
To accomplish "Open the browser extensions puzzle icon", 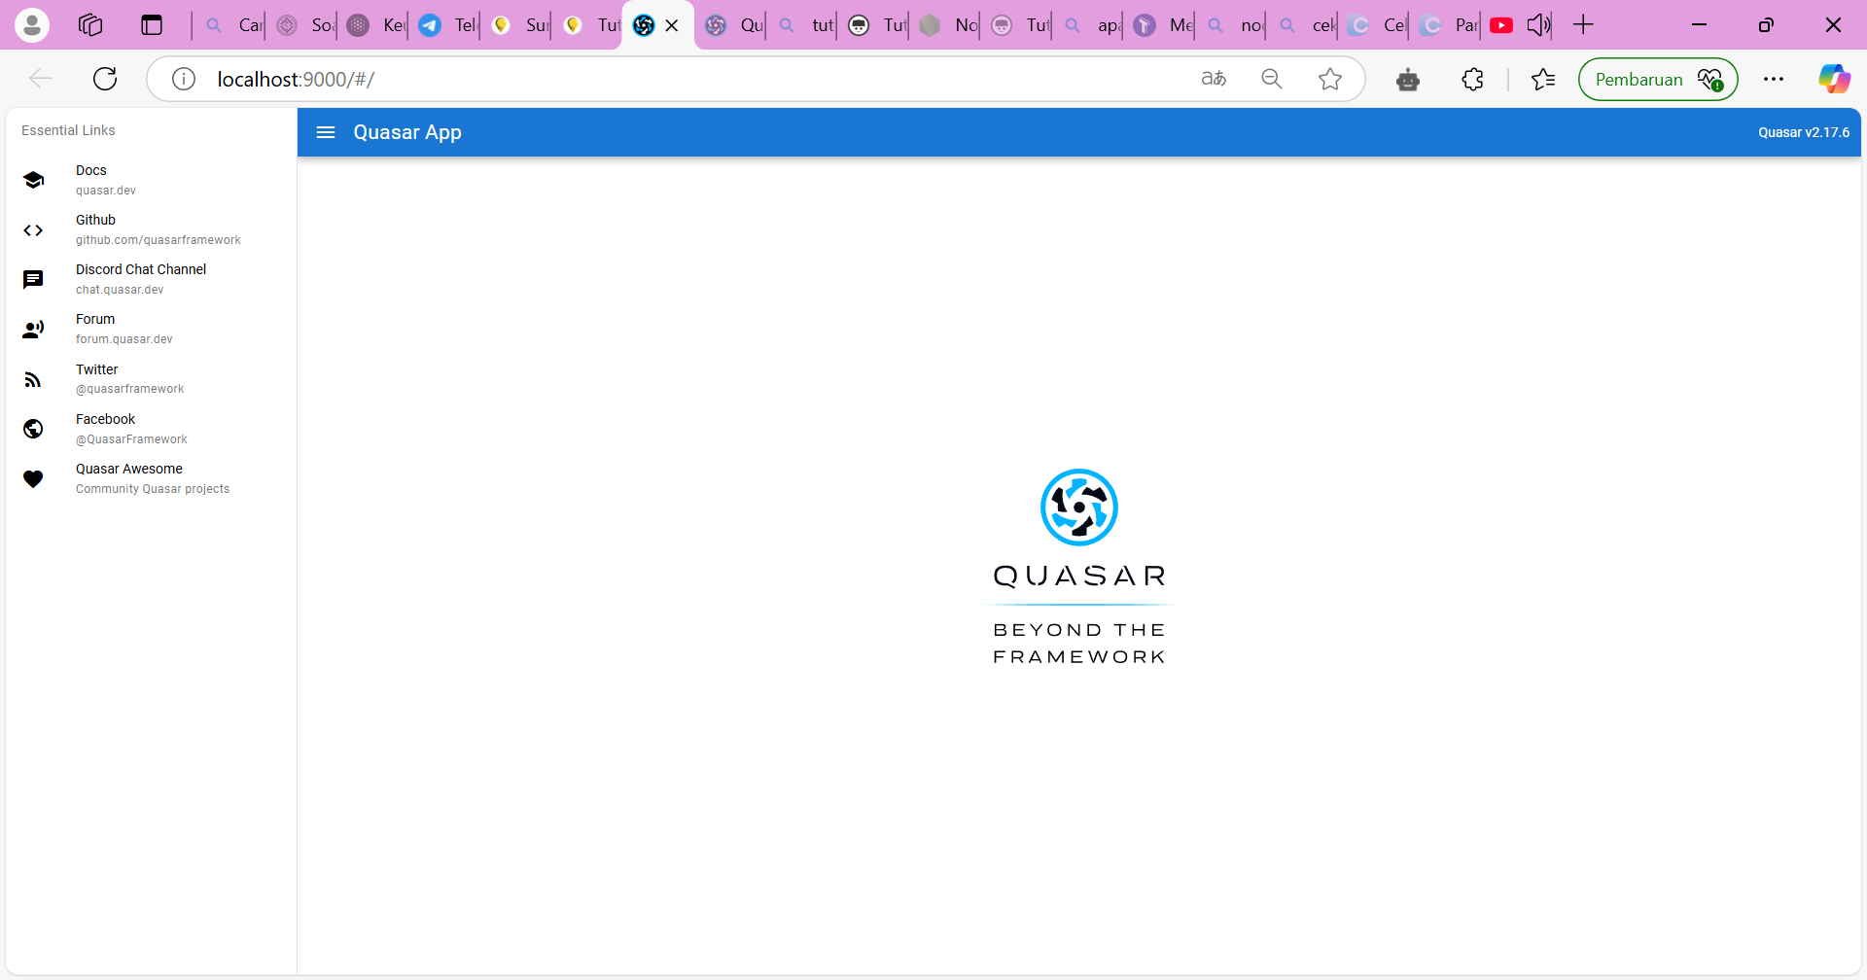I will pyautogui.click(x=1473, y=79).
